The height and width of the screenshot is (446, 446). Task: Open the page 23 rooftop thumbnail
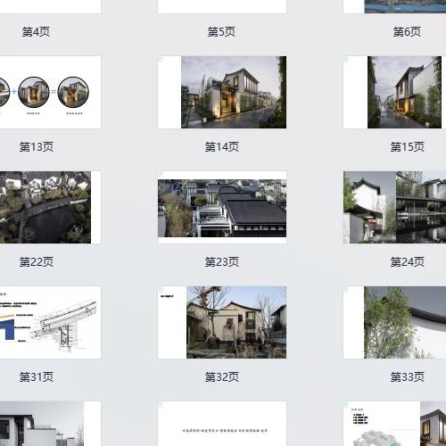(222, 207)
